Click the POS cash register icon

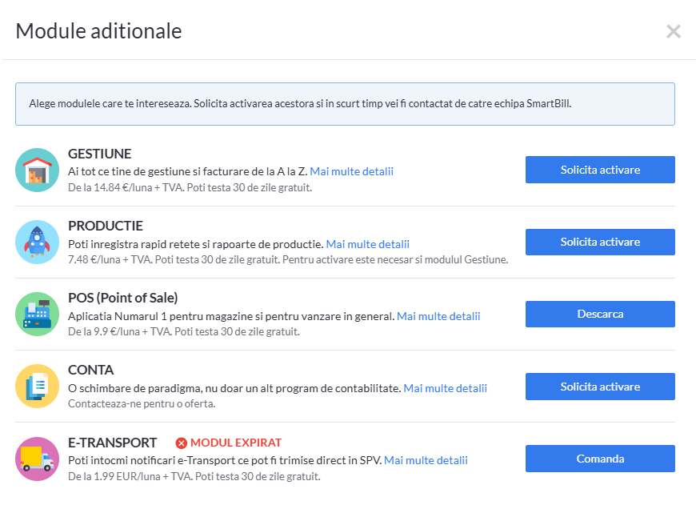[37, 314]
